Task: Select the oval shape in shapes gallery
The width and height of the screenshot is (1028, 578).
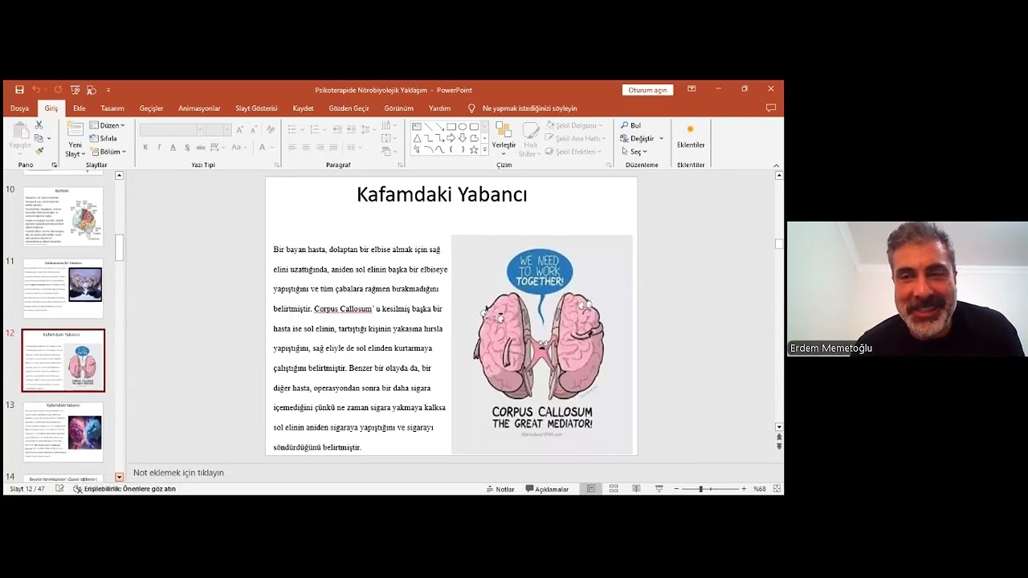Action: (x=463, y=127)
